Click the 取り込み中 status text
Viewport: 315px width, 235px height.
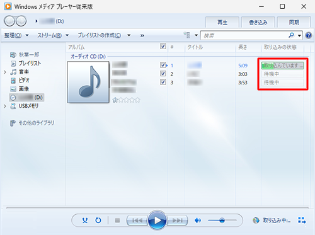[x=277, y=221]
